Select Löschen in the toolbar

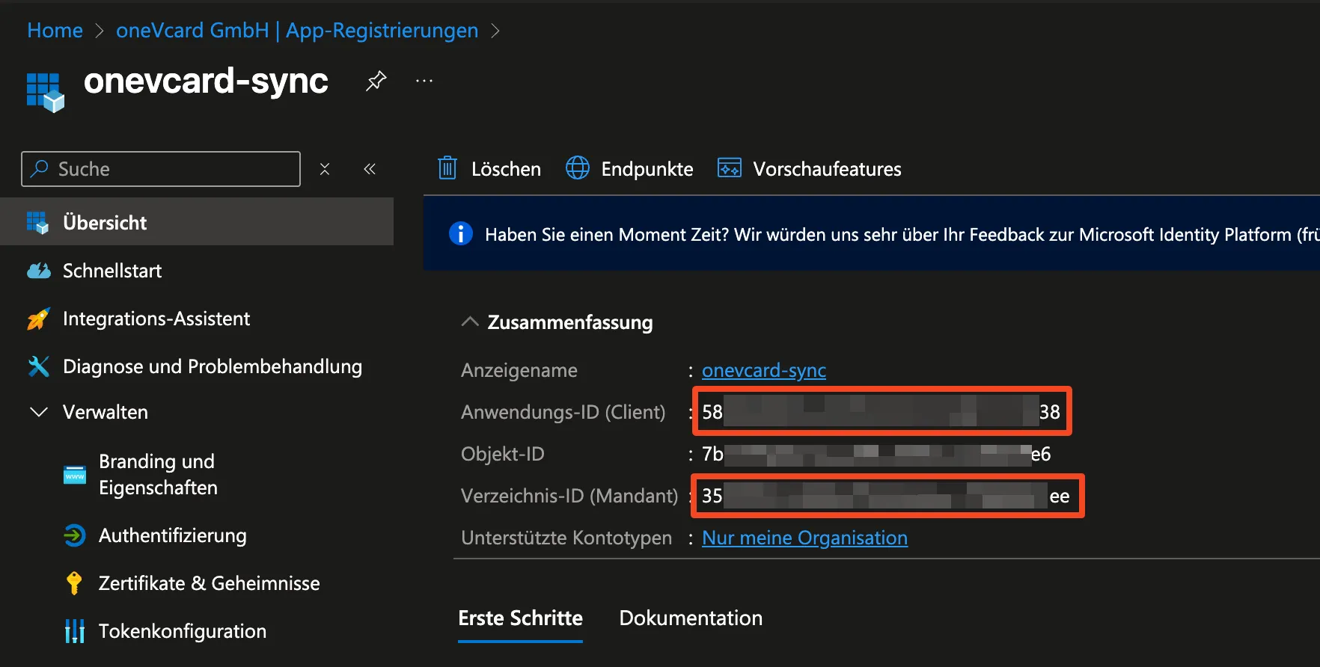click(x=506, y=169)
